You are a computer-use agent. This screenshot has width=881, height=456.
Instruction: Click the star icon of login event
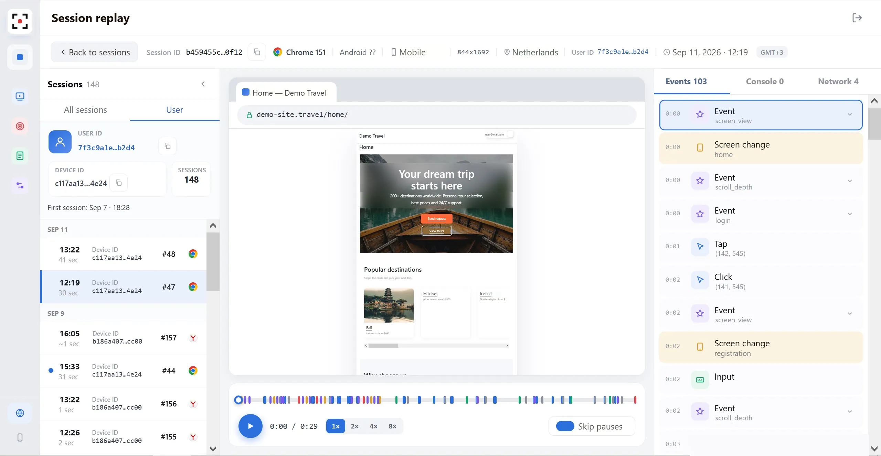(700, 214)
